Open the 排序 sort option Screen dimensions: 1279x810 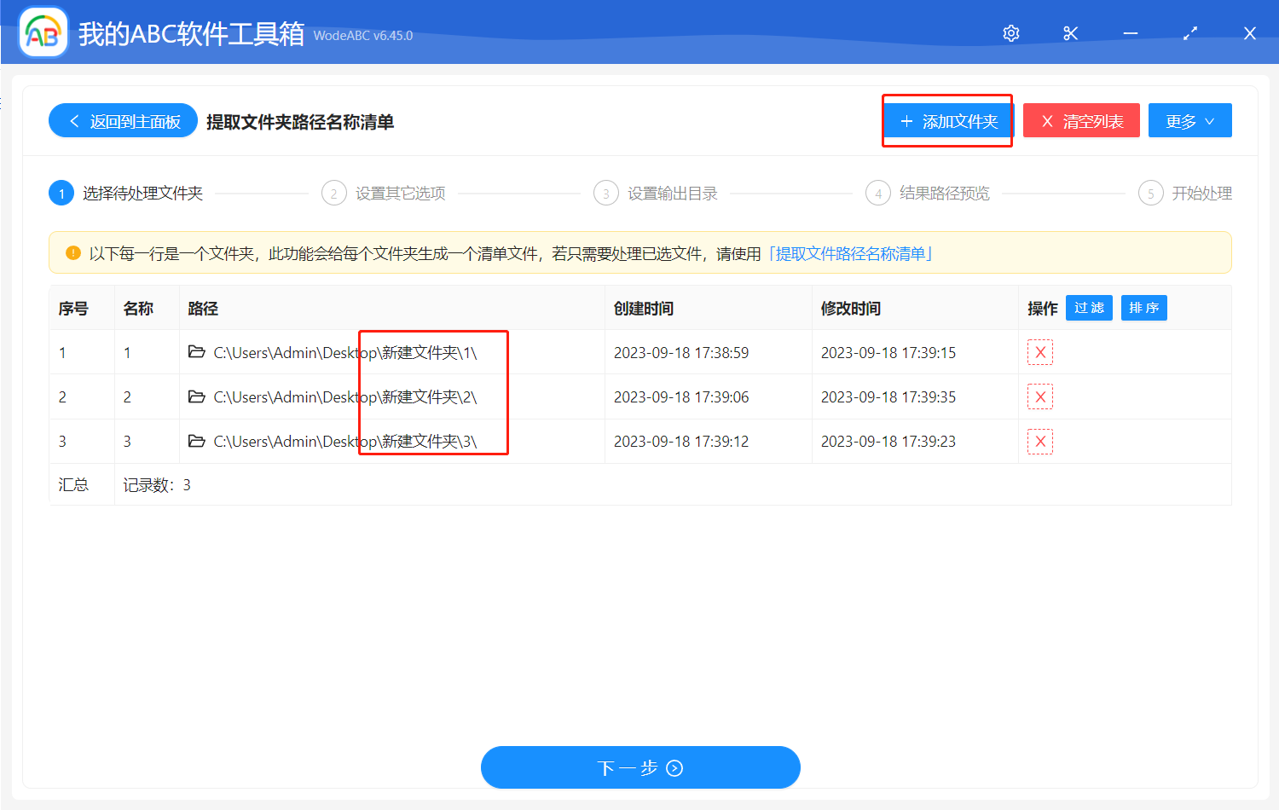[x=1143, y=308]
